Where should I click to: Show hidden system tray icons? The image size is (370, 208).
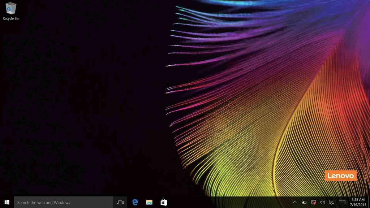pos(295,202)
